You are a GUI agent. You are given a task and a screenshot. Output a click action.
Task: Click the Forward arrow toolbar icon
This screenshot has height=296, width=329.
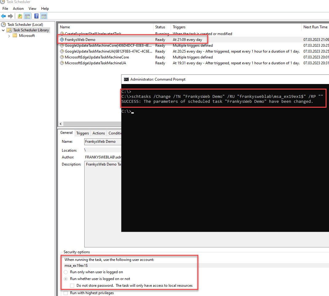pyautogui.click(x=10, y=16)
